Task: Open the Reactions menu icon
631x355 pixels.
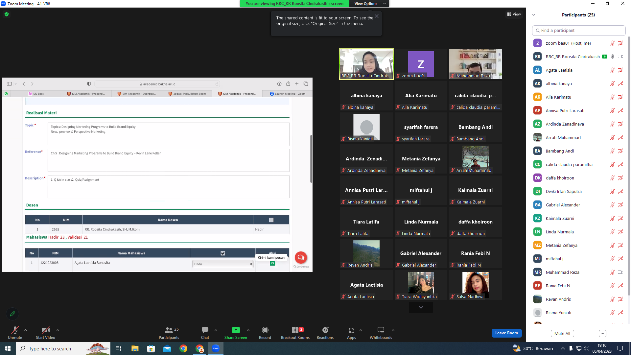Action: 325,330
